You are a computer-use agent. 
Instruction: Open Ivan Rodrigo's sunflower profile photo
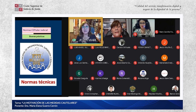(132, 89)
